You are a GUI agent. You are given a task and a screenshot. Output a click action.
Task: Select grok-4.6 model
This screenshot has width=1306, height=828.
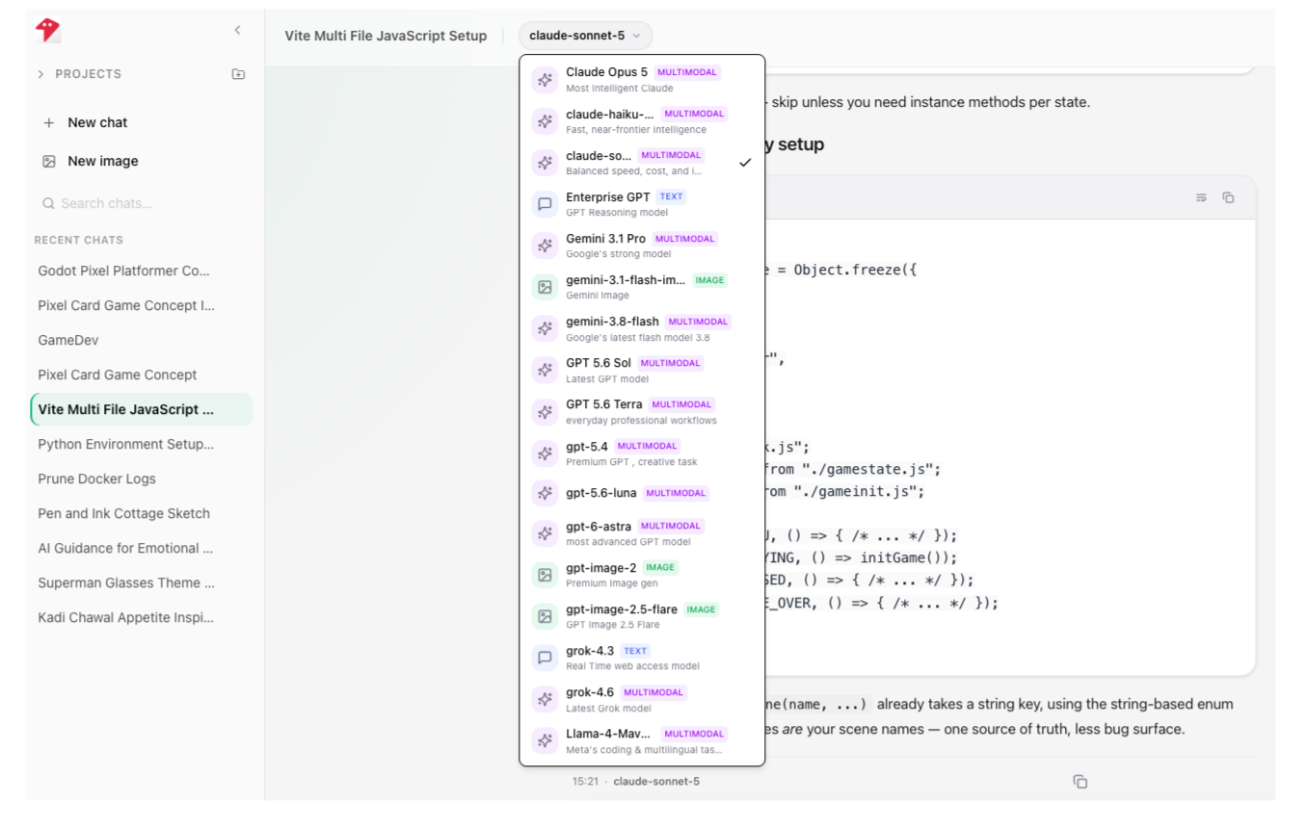coord(642,699)
